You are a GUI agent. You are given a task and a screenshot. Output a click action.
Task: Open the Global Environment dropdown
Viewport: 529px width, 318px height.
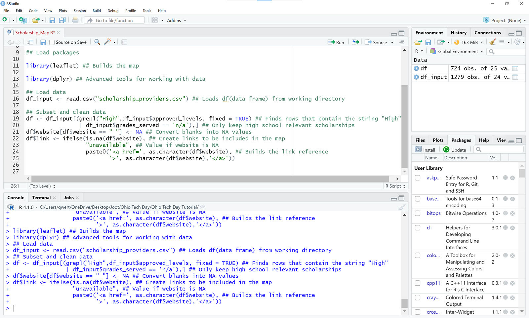pyautogui.click(x=457, y=52)
